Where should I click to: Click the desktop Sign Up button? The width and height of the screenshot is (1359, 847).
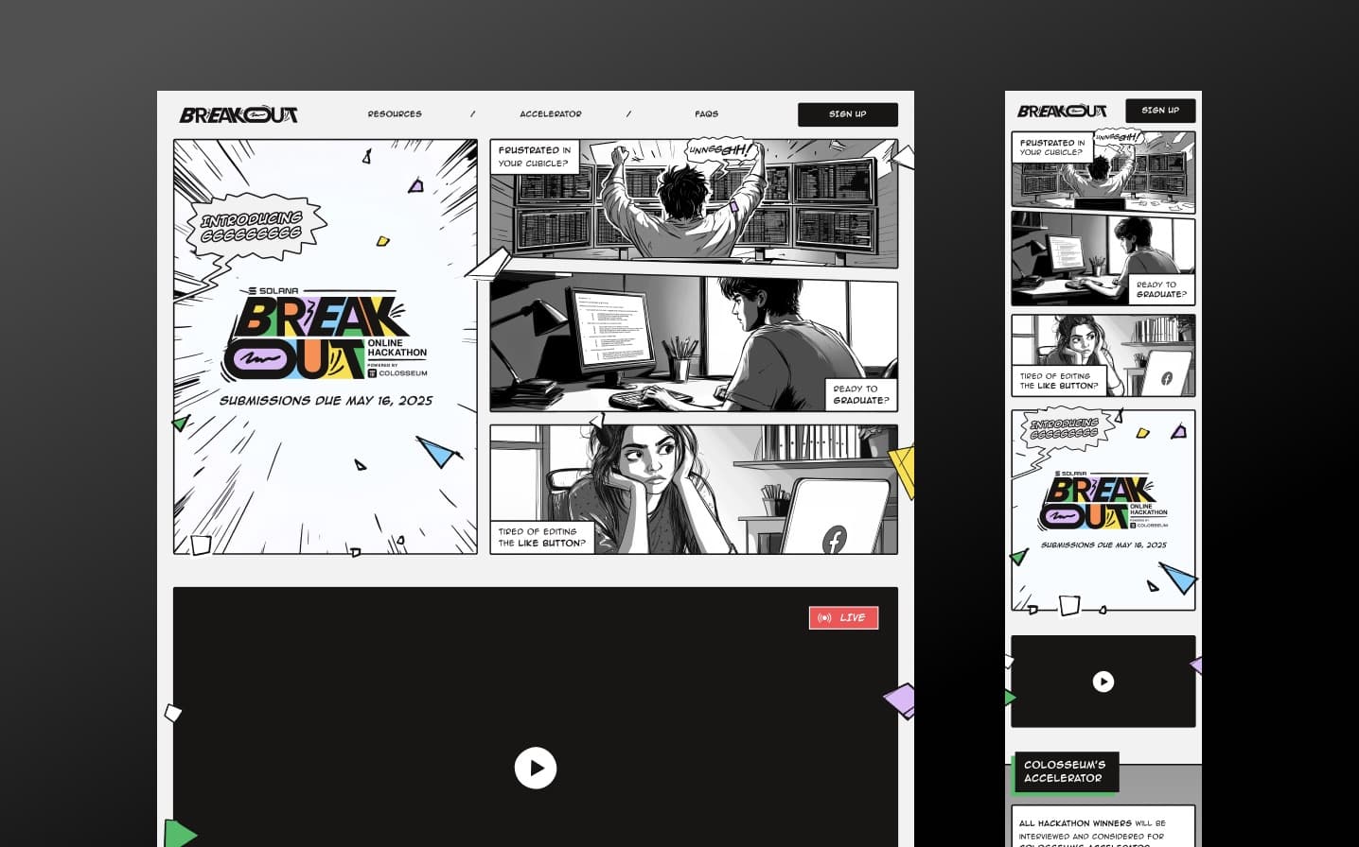coord(848,114)
